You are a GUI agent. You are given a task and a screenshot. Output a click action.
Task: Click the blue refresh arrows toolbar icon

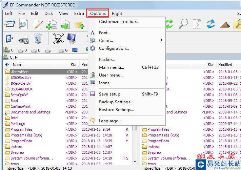tap(211, 24)
